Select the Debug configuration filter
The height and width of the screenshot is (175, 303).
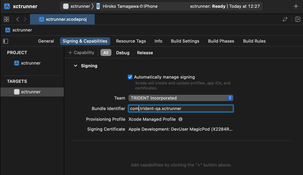pos(122,53)
